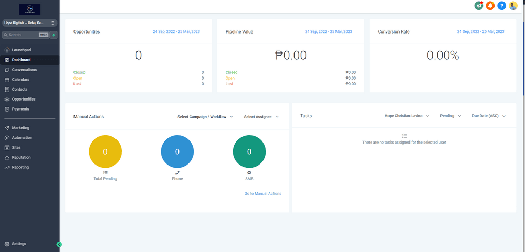Click the Sites sidebar icon
The width and height of the screenshot is (525, 252).
pyautogui.click(x=7, y=147)
